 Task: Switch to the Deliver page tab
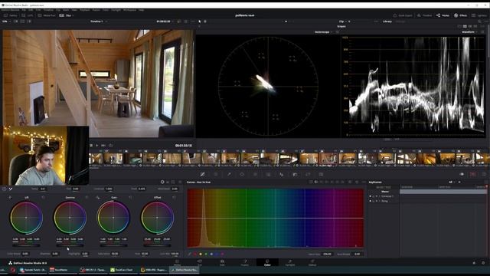click(312, 262)
